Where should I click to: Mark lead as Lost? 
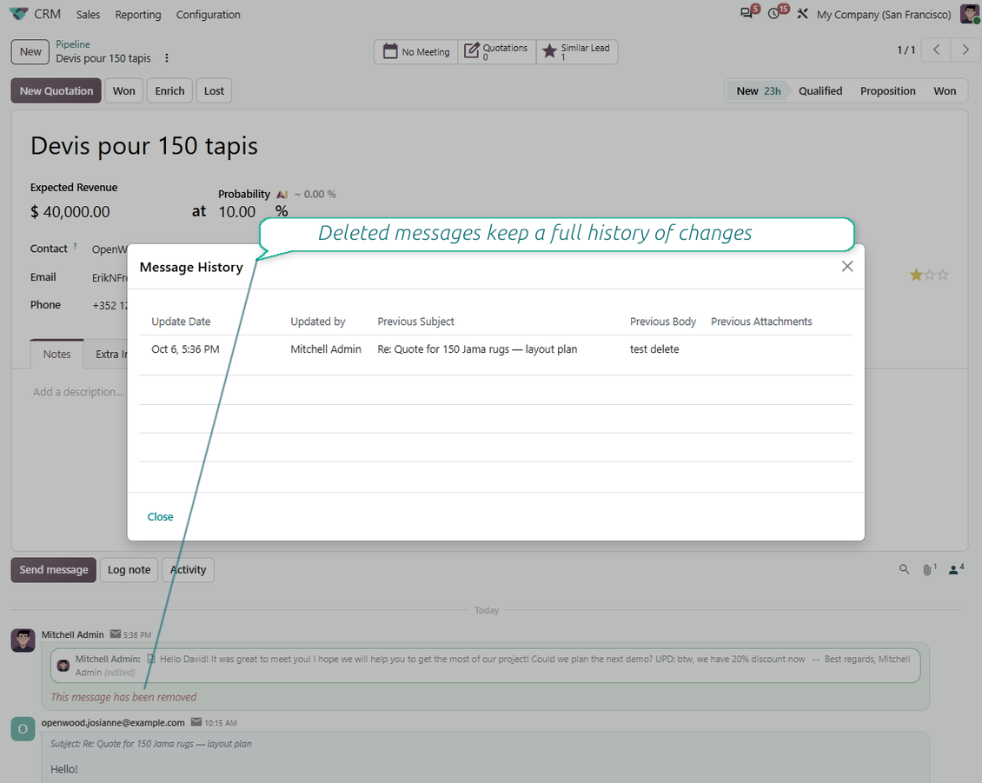click(214, 91)
